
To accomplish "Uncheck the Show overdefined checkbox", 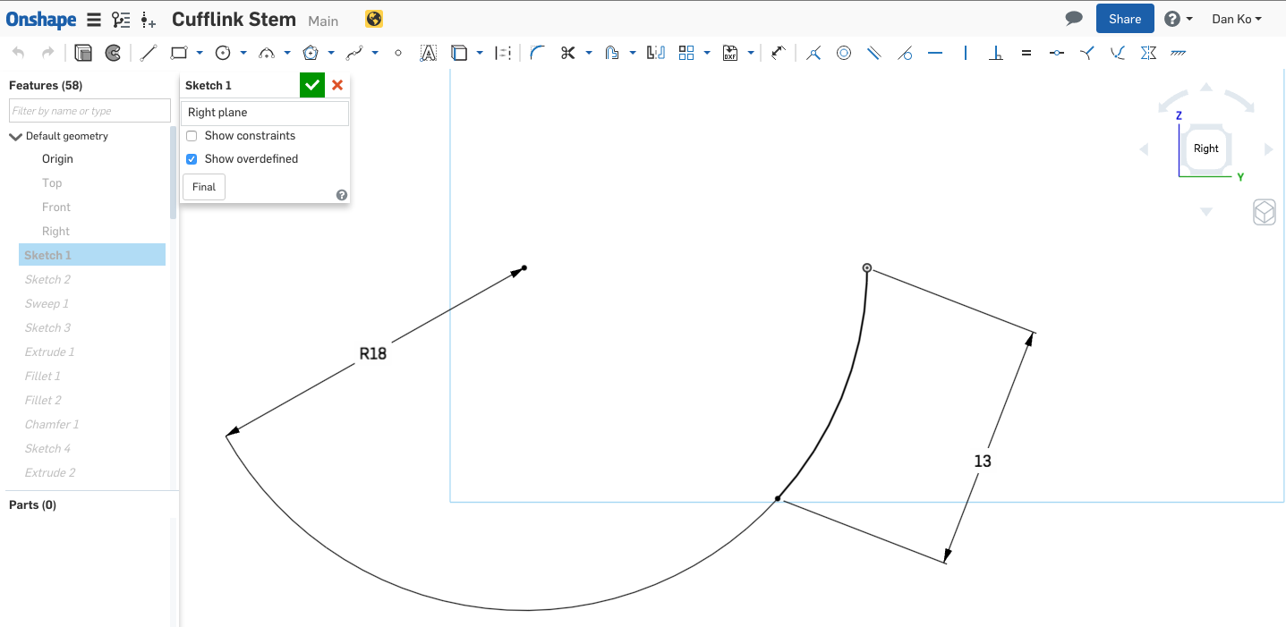I will click(192, 159).
